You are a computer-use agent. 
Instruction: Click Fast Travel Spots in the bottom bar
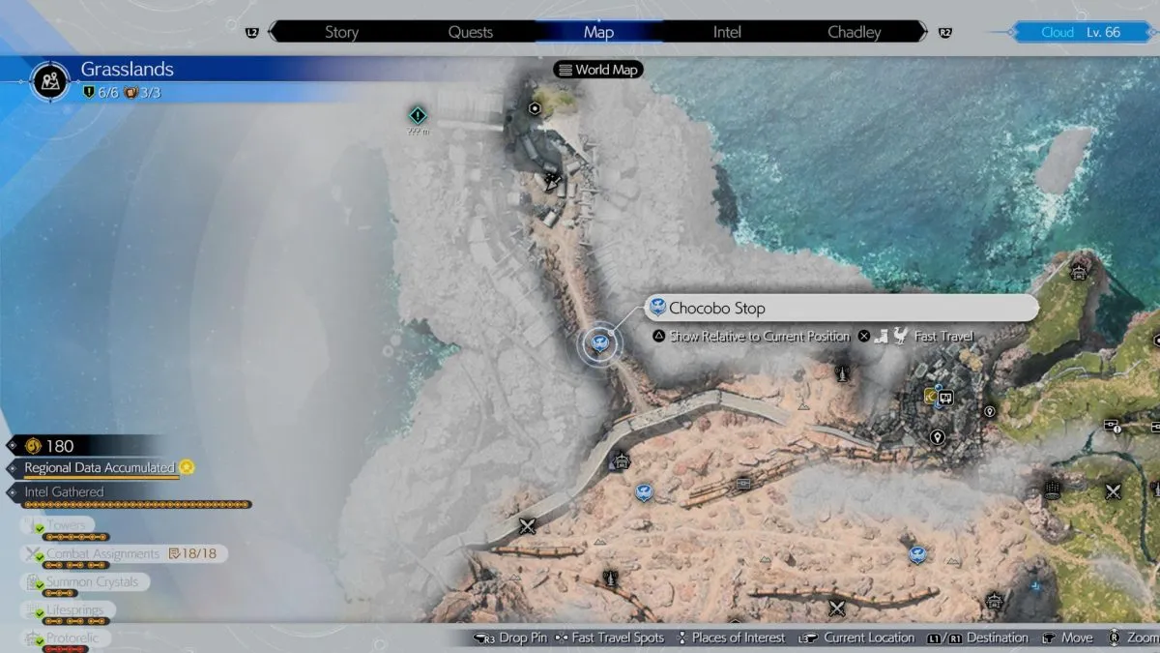click(609, 638)
